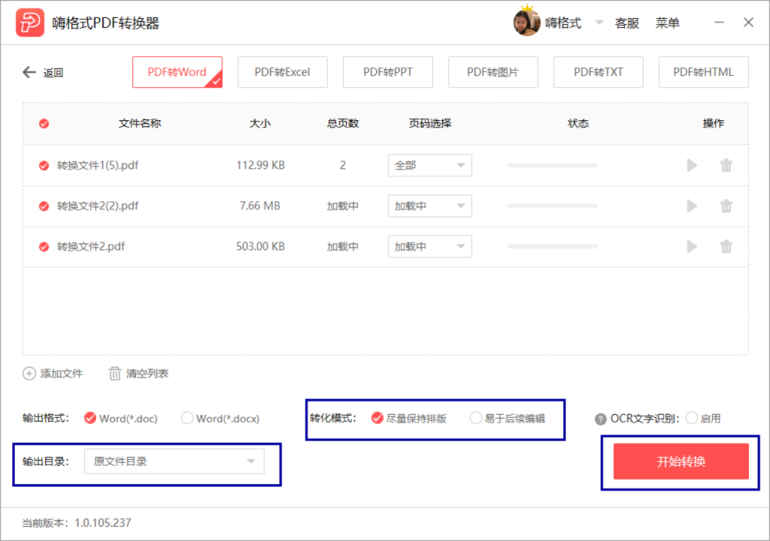Minimize the converter window
770x541 pixels.
719,23
